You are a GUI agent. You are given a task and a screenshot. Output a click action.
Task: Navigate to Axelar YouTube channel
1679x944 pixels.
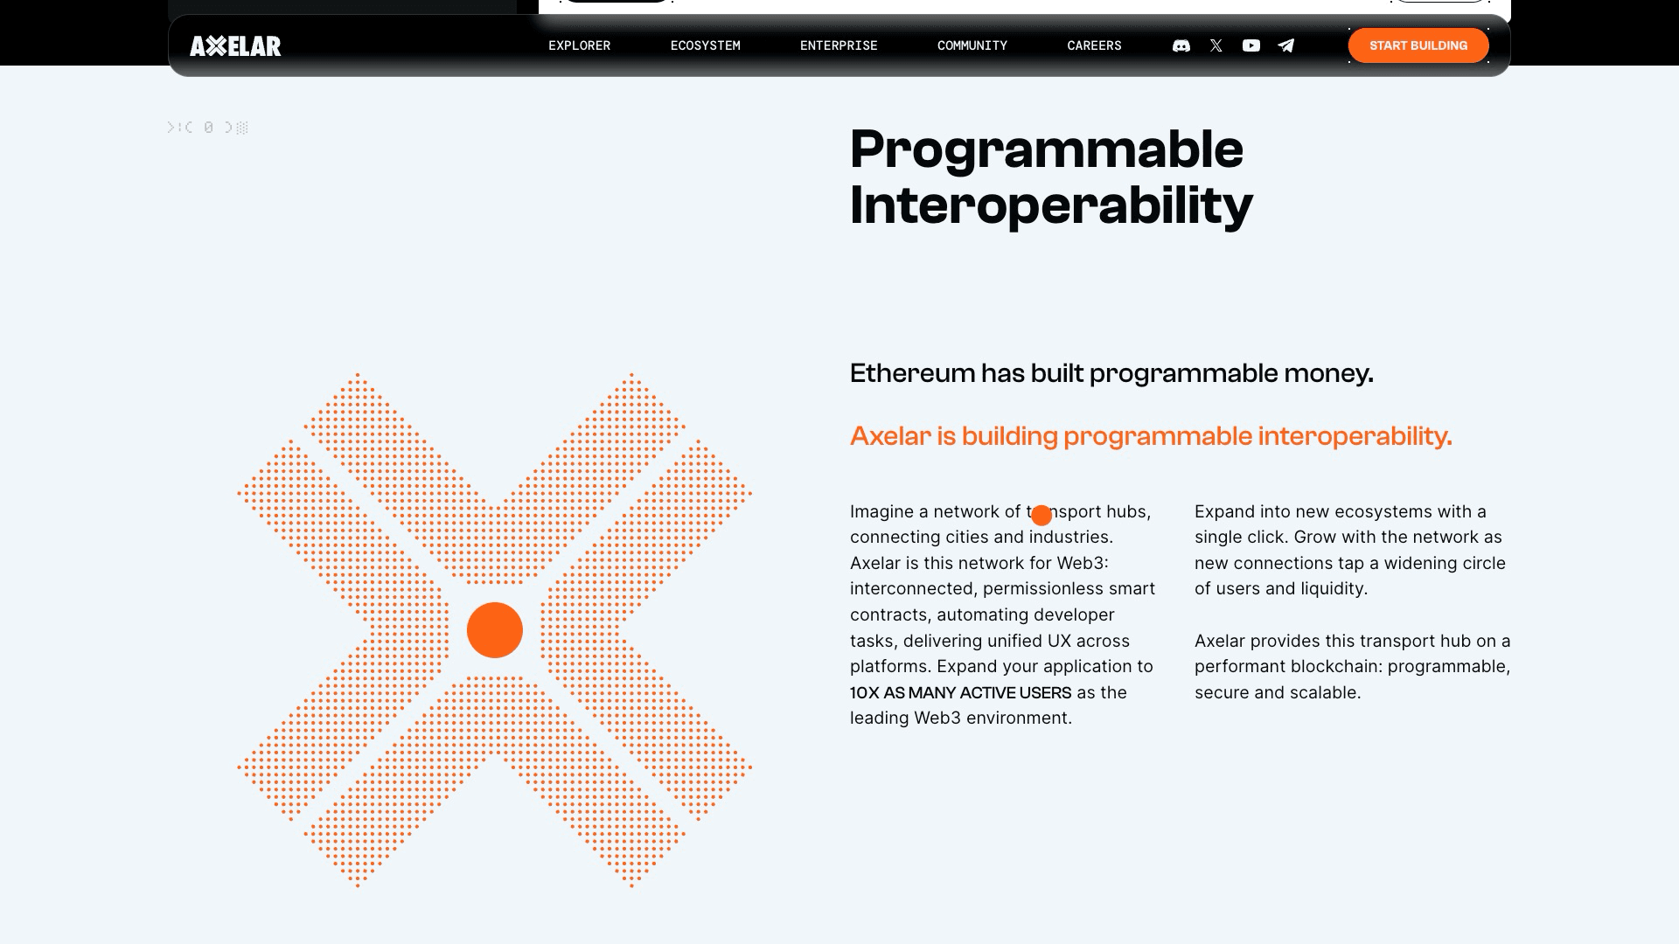[1250, 45]
